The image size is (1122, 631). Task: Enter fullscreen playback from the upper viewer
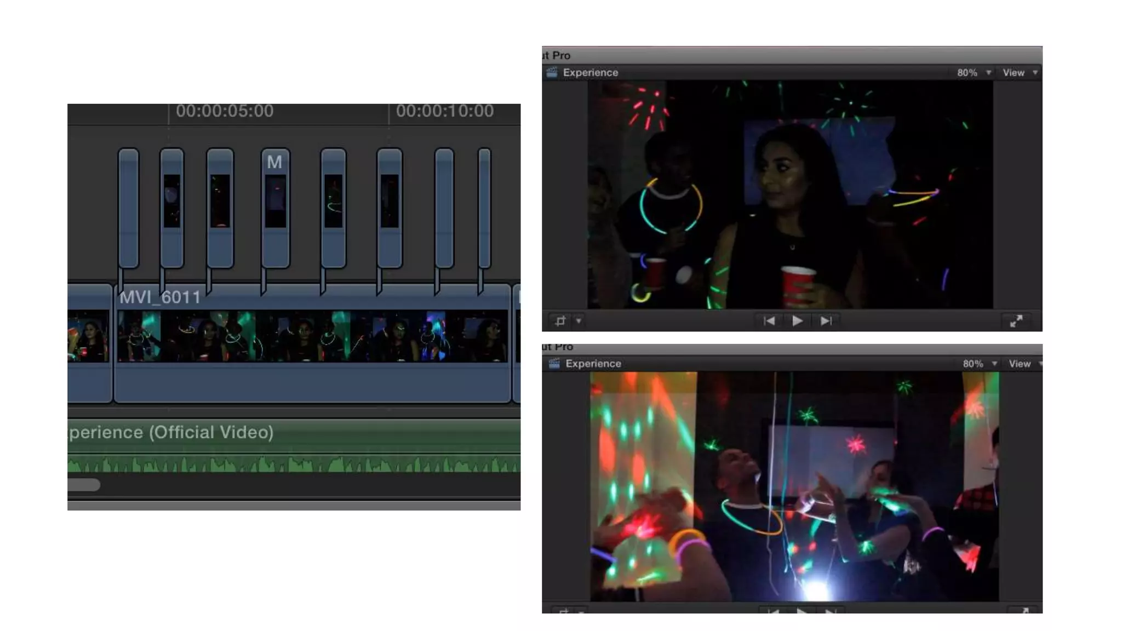click(x=1016, y=321)
